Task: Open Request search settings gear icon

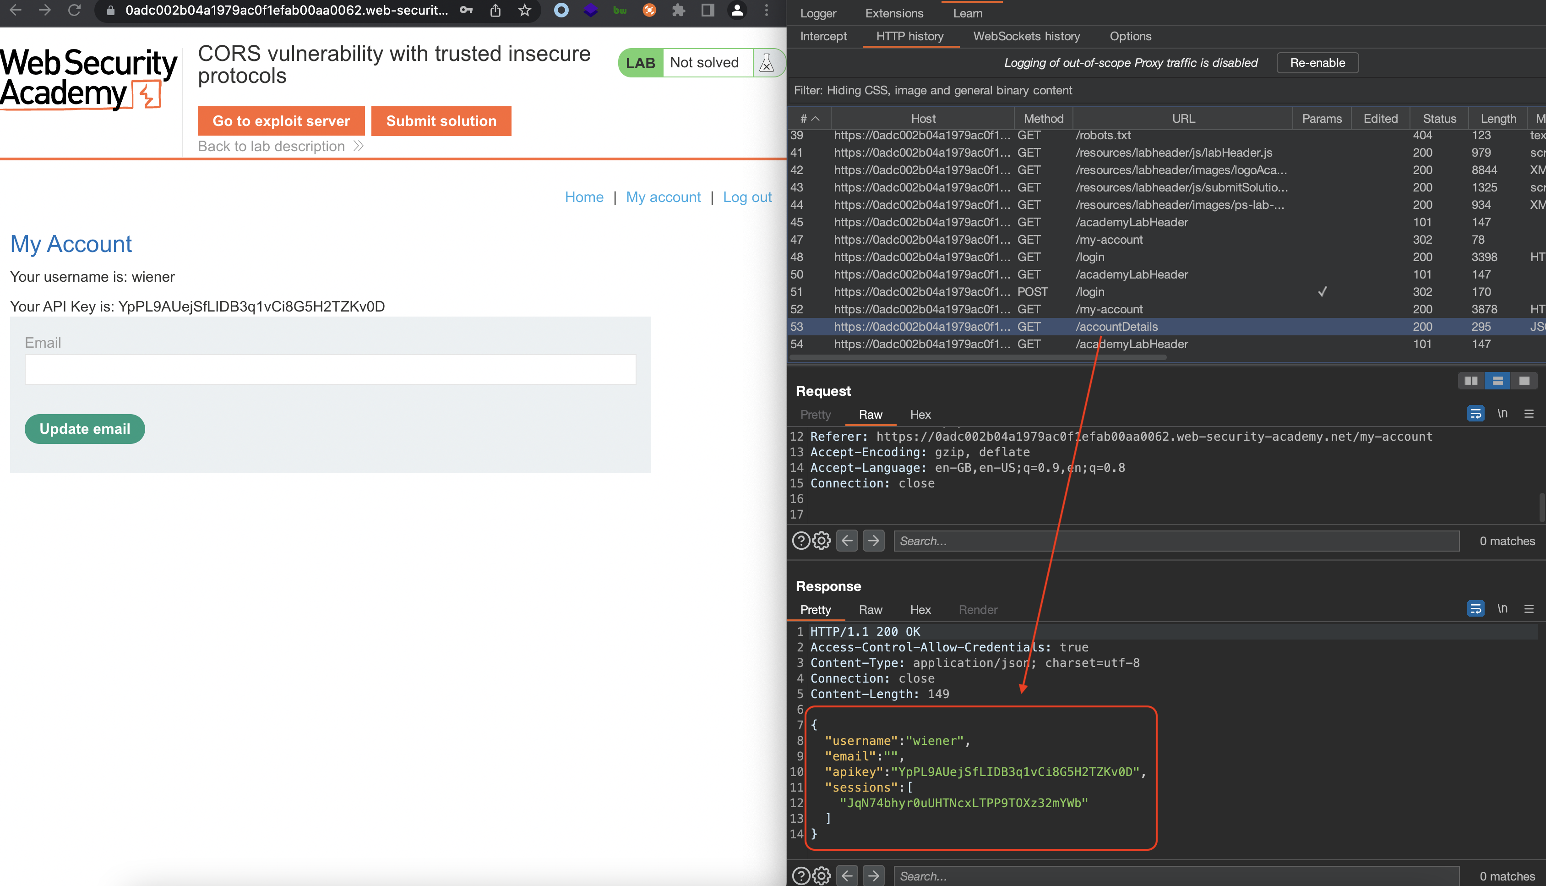Action: pyautogui.click(x=821, y=541)
